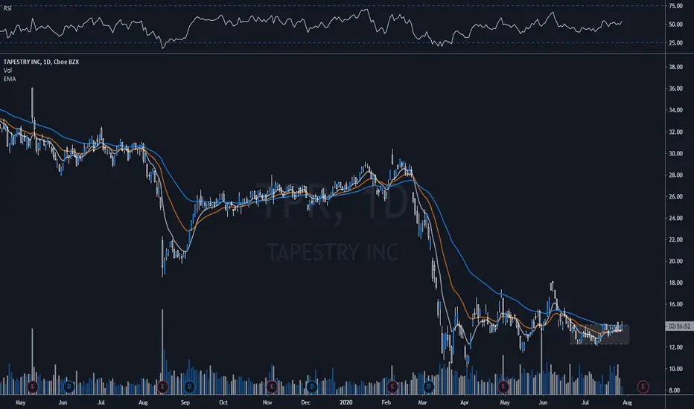Screen dimensions: 694x409
Task: Click the future earnings marker after the last bar
Action: coord(643,387)
